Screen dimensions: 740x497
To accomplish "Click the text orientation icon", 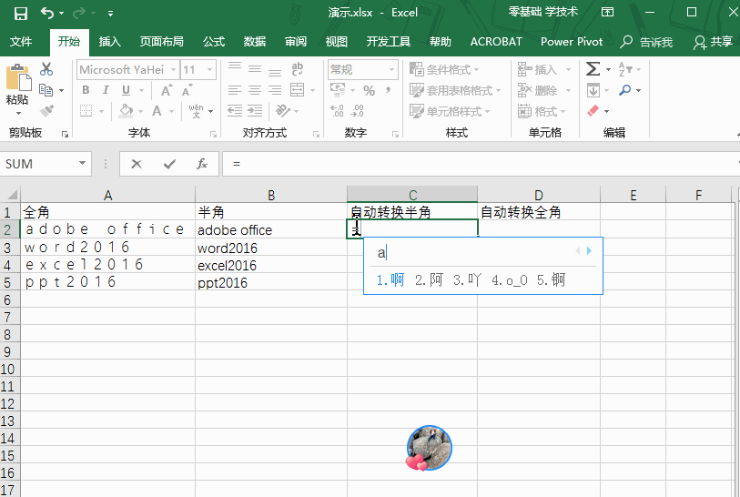I will point(283,111).
